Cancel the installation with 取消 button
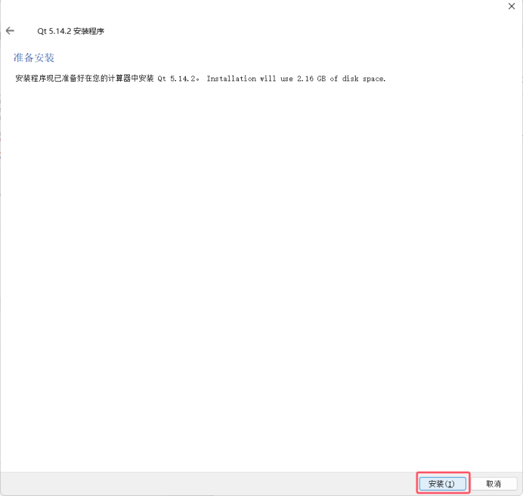Viewport: 523px width, 496px height. coord(494,484)
